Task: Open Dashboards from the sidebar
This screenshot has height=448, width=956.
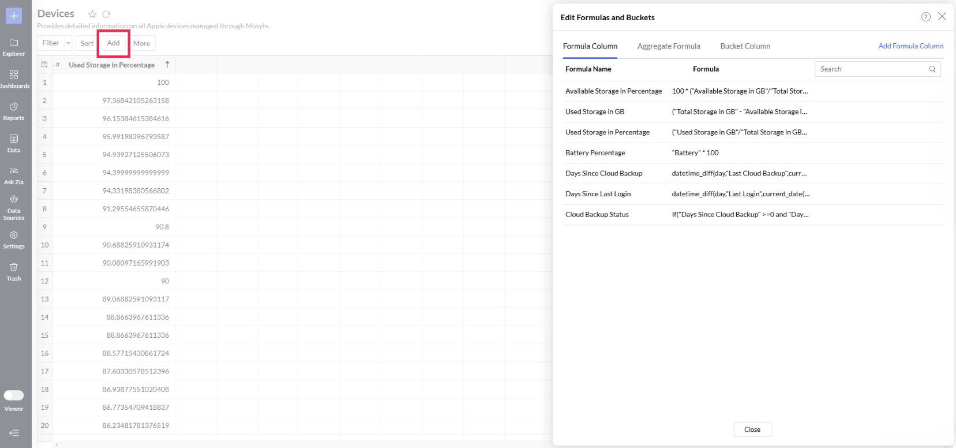Action: (14, 79)
